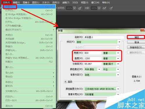The image size is (145, 109).
Task: Open the 文字(Y) menu
Action: click(46, 2)
